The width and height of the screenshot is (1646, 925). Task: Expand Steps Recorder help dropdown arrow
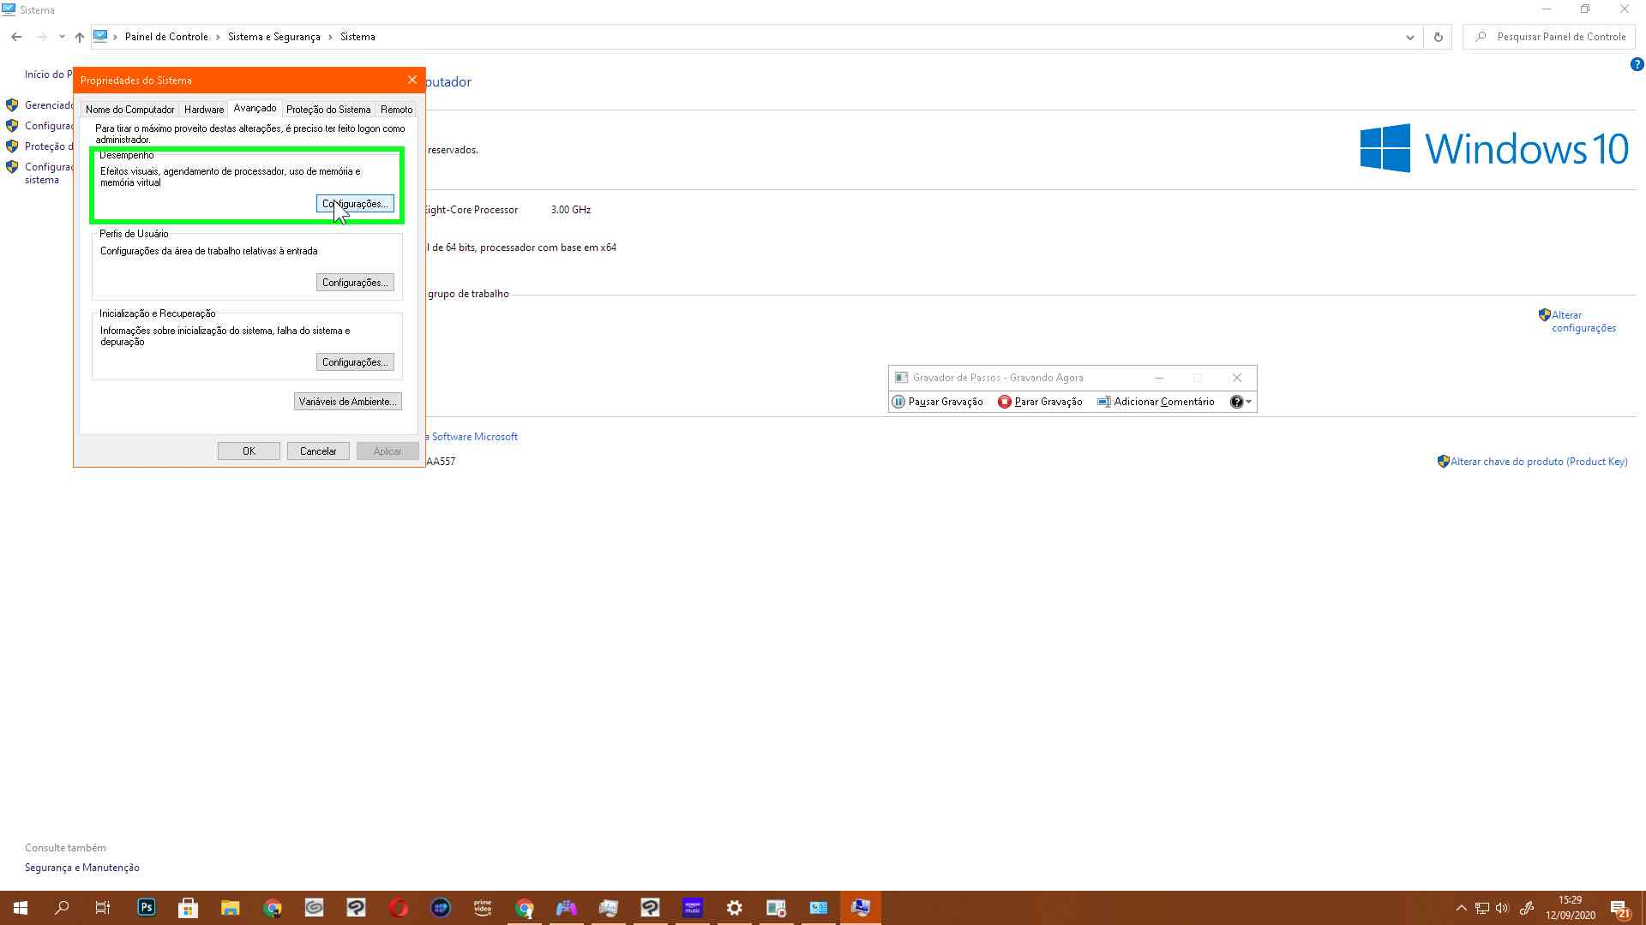coord(1249,402)
